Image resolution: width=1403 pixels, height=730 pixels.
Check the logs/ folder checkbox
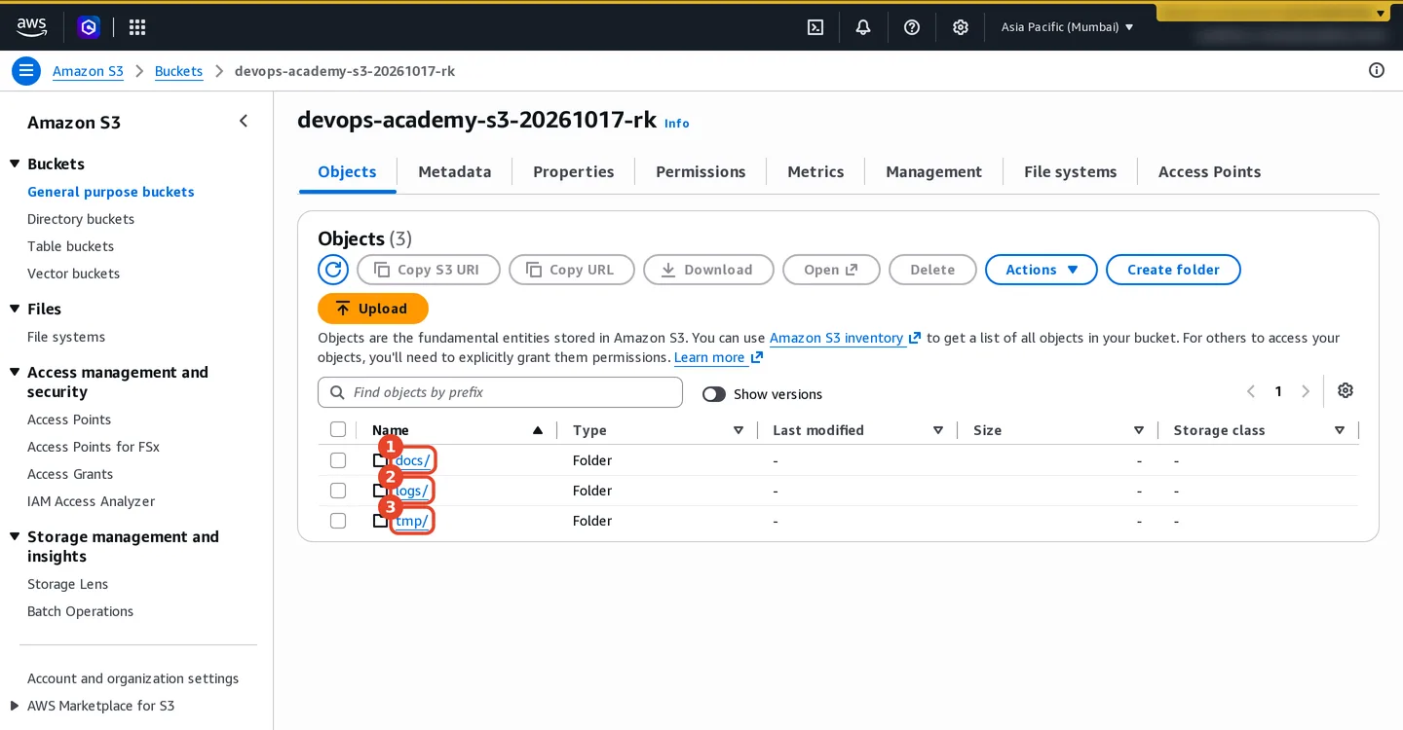point(338,490)
